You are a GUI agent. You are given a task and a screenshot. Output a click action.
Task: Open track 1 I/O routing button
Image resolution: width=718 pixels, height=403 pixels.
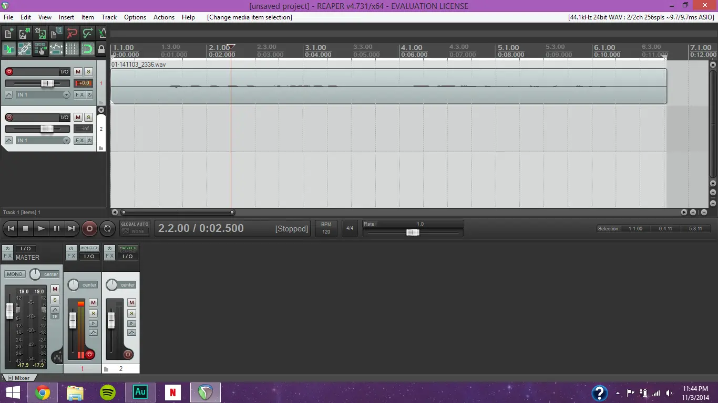point(64,72)
